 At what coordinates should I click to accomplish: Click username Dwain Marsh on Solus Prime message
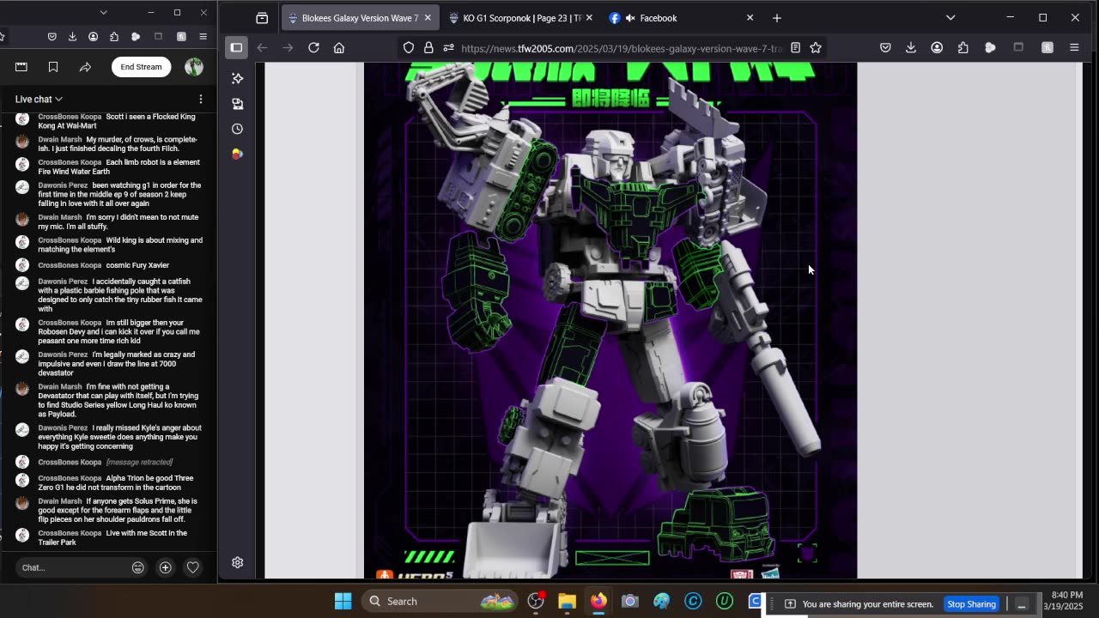click(x=60, y=501)
